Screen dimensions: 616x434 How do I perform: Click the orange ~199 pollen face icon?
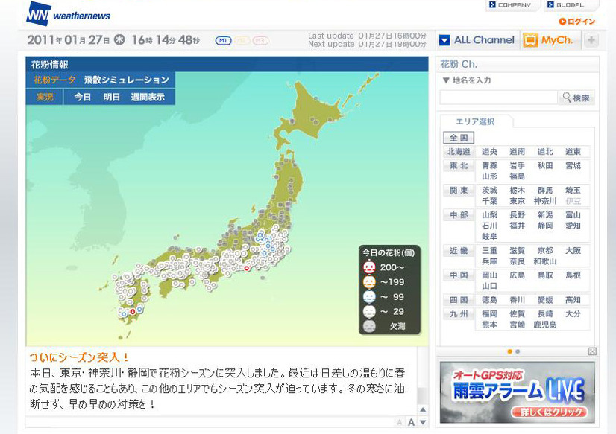coord(369,282)
